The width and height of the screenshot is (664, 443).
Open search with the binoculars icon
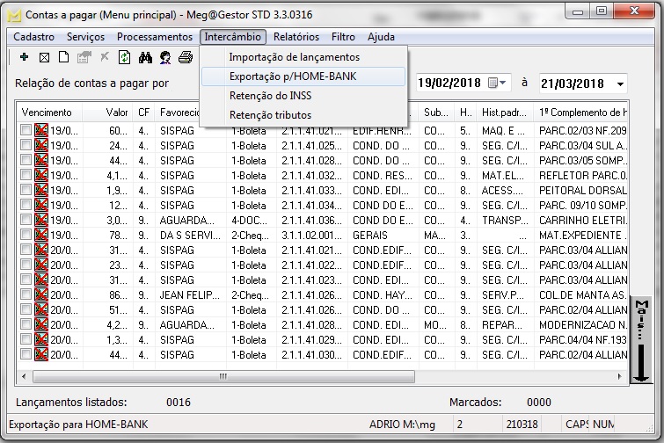click(145, 57)
